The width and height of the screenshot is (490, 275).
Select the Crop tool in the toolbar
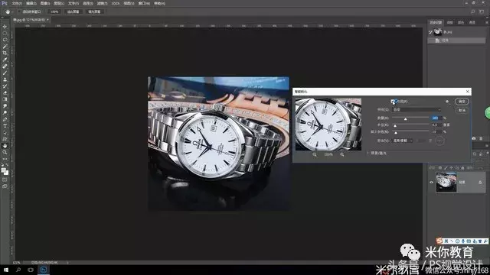click(5, 53)
